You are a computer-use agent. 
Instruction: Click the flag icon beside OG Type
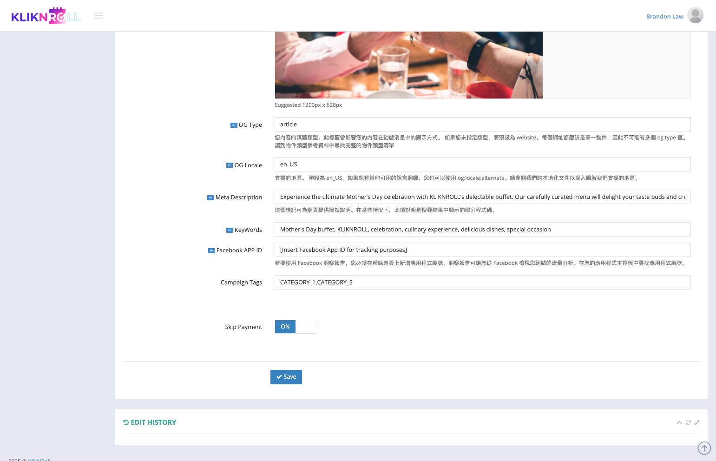tap(234, 125)
